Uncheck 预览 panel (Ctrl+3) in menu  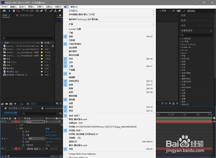click(x=65, y=111)
